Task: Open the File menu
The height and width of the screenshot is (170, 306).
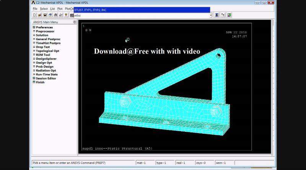Action: [35, 9]
